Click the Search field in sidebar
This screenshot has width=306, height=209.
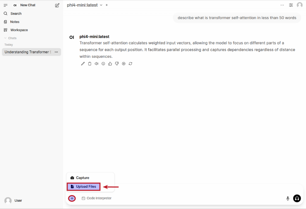16,13
